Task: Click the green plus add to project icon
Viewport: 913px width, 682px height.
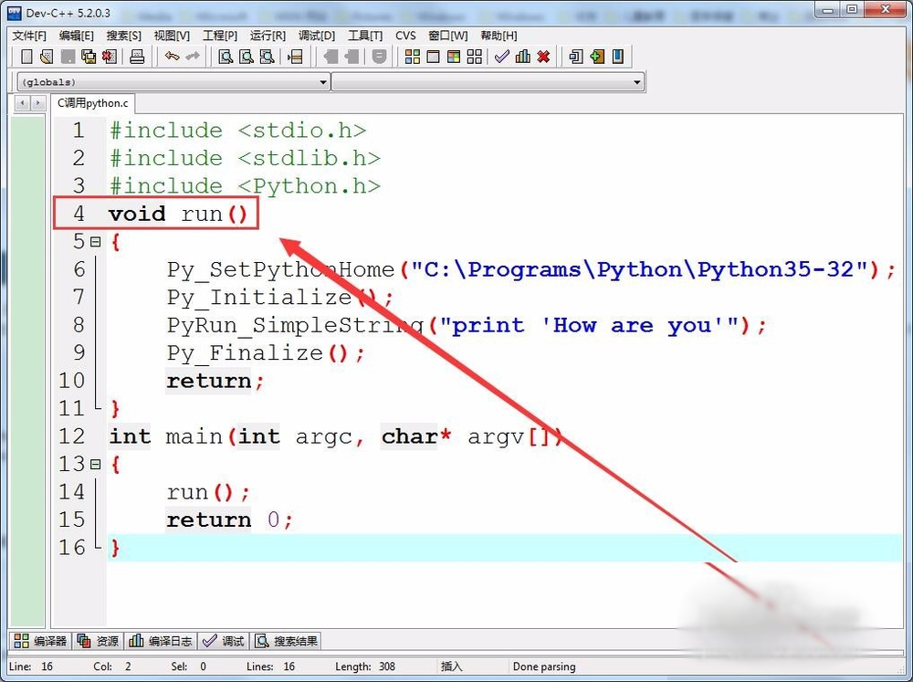Action: pos(597,57)
